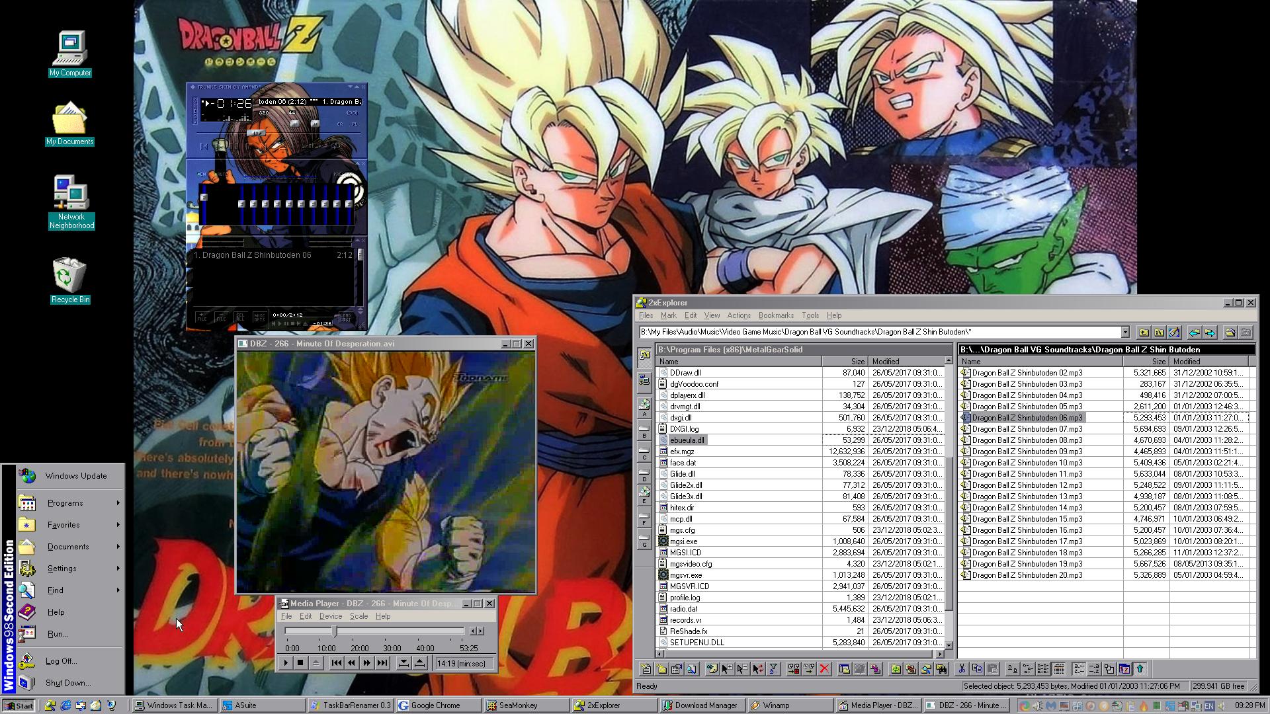Toggle the Winamp equalizer AUTO button
The width and height of the screenshot is (1270, 714).
(x=221, y=175)
